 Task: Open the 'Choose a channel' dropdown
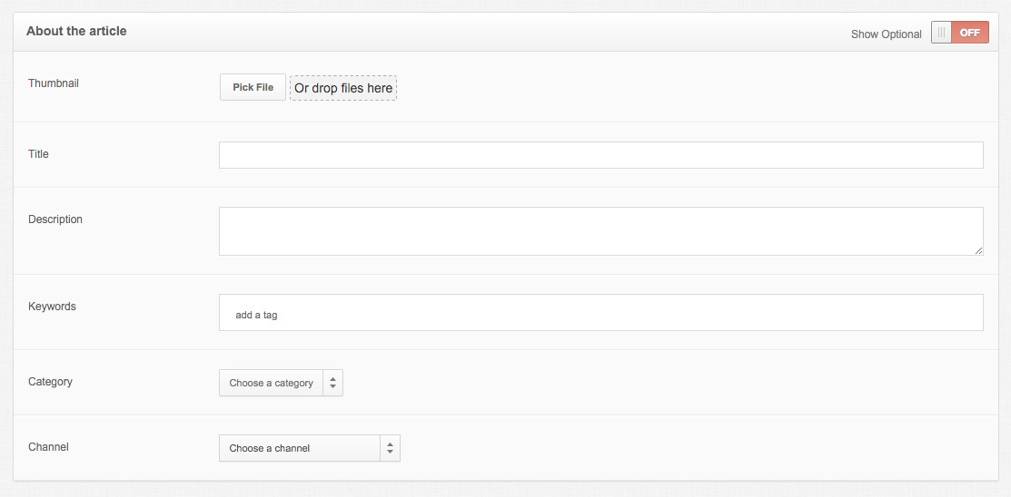pyautogui.click(x=310, y=448)
